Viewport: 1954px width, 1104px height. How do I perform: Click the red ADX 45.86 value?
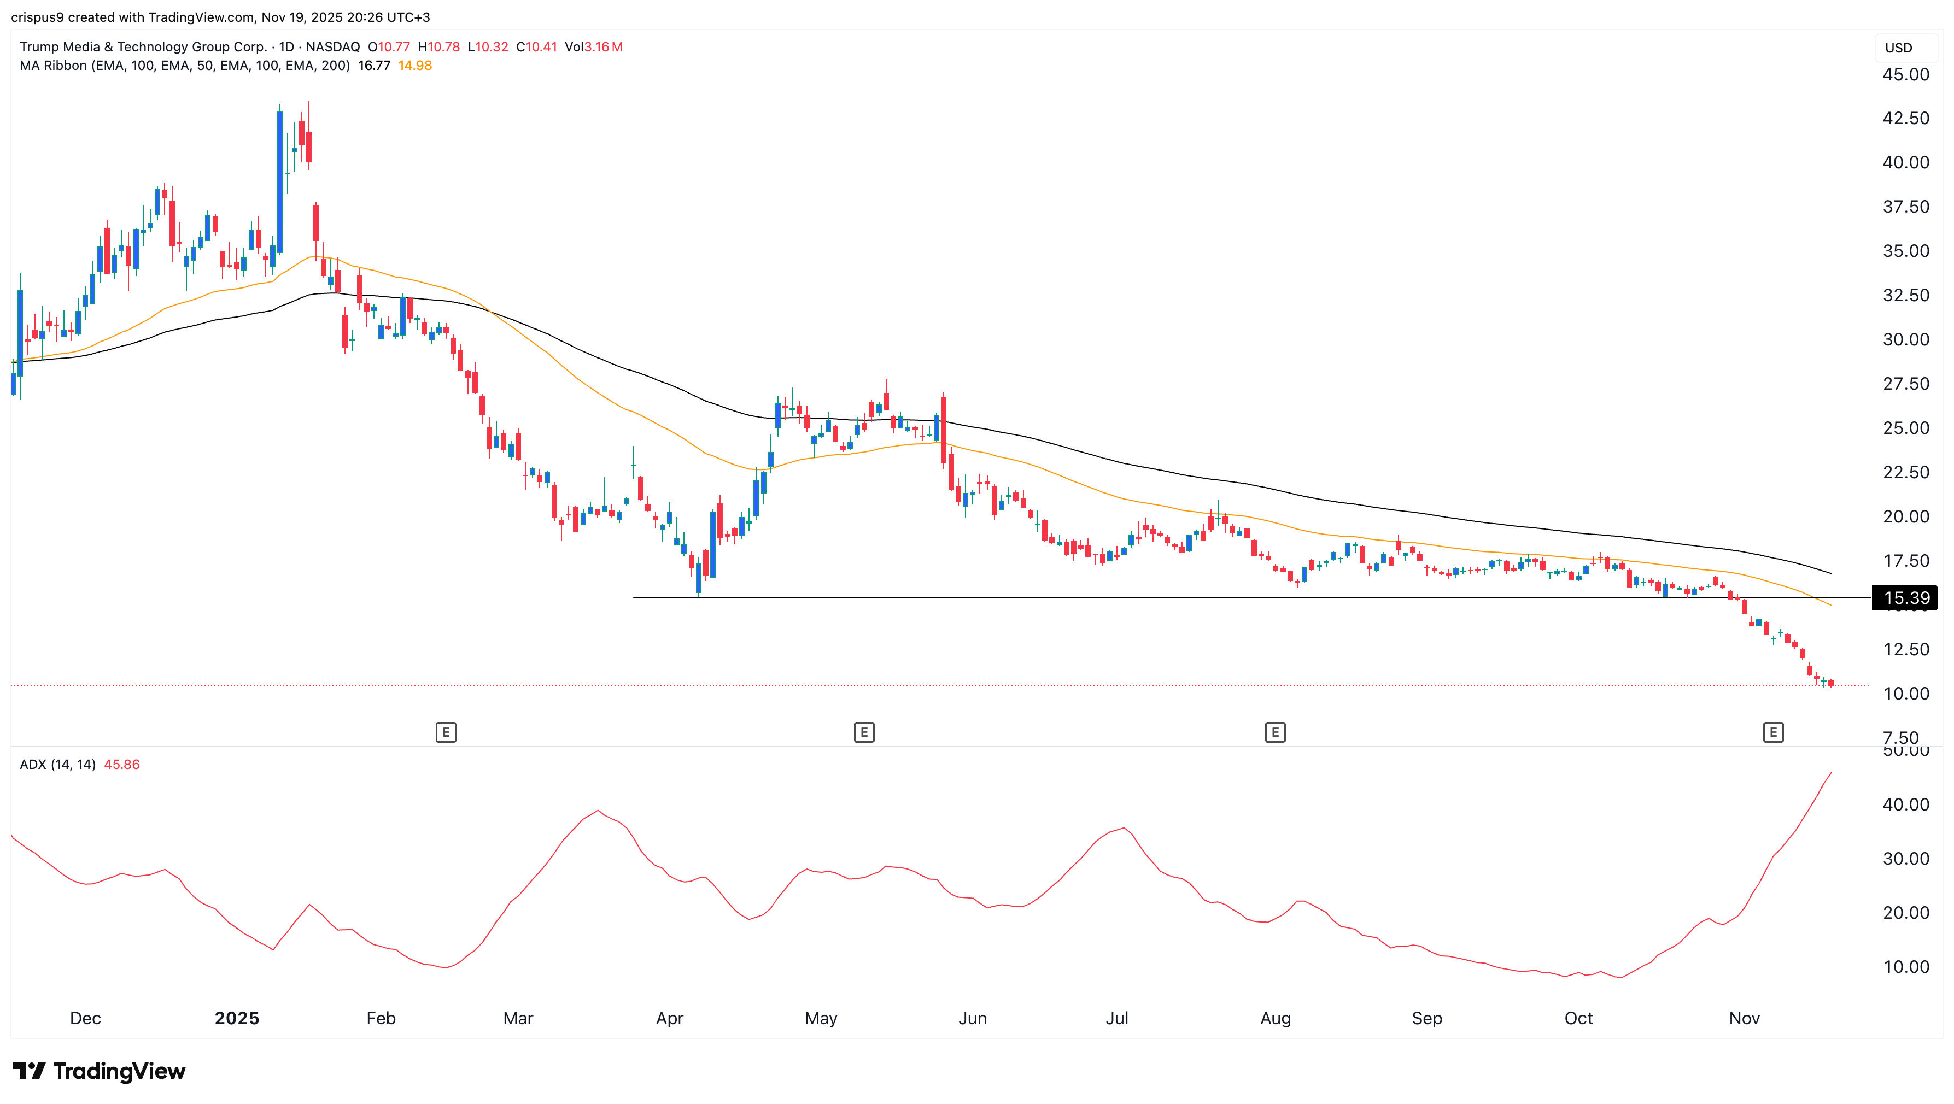(121, 764)
